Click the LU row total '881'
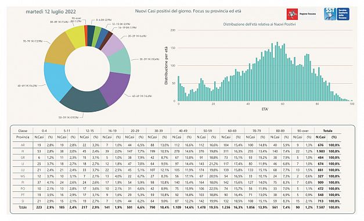Image resolution: width=364 pixels, height=221 pixels. [x=320, y=170]
